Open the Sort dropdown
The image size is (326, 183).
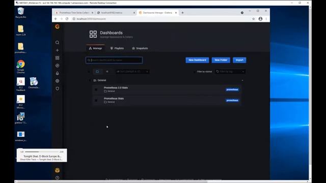[x=132, y=72]
